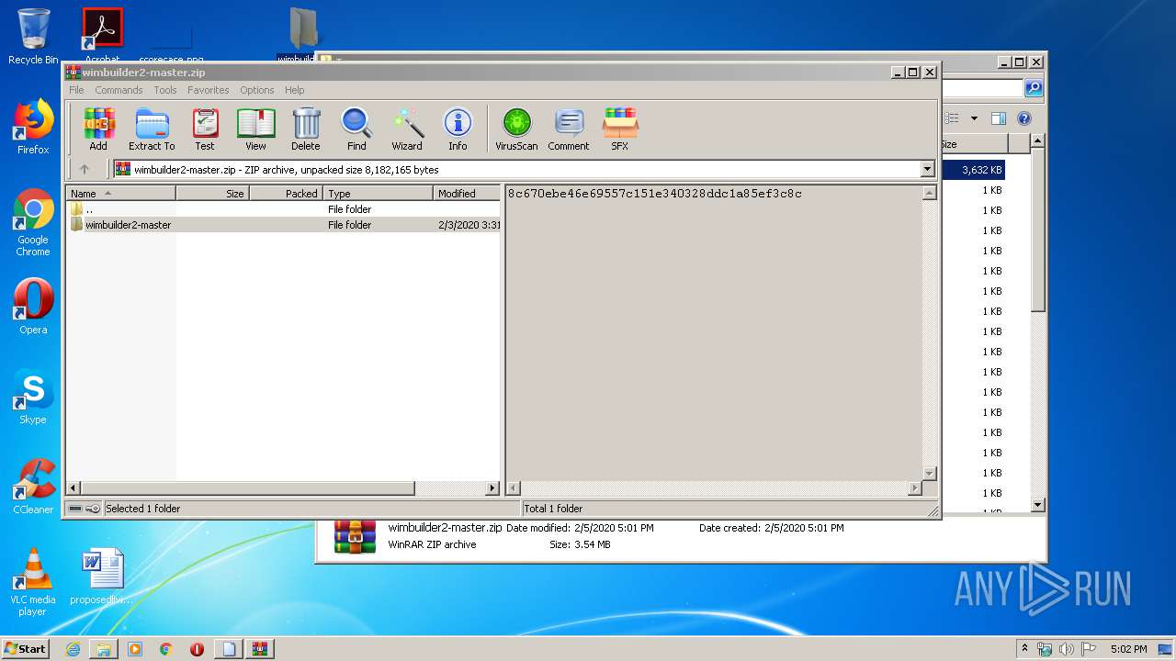Sort by the Modified column header
The height and width of the screenshot is (661, 1176).
(467, 194)
